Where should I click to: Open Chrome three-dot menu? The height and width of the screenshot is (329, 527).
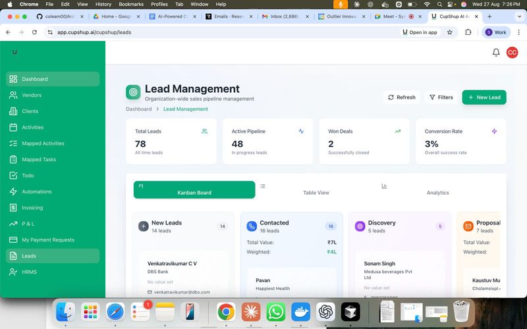(x=519, y=32)
